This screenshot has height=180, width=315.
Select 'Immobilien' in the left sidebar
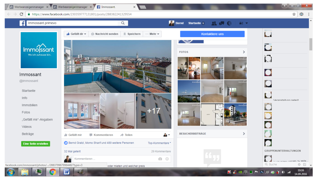pyautogui.click(x=30, y=105)
